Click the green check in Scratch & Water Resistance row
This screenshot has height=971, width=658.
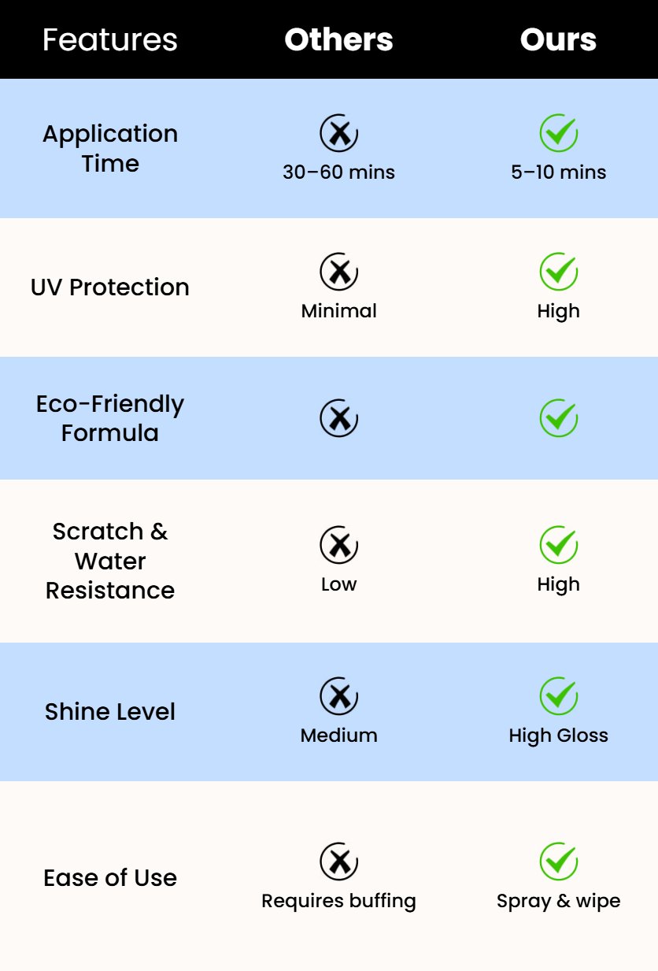pyautogui.click(x=559, y=545)
